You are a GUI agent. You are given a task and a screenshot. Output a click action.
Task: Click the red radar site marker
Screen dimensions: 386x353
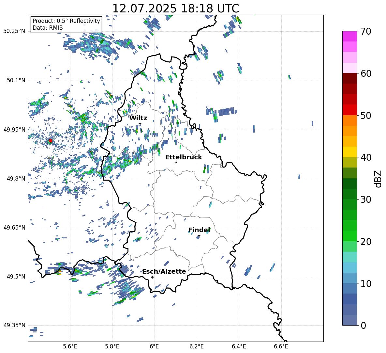coord(51,140)
